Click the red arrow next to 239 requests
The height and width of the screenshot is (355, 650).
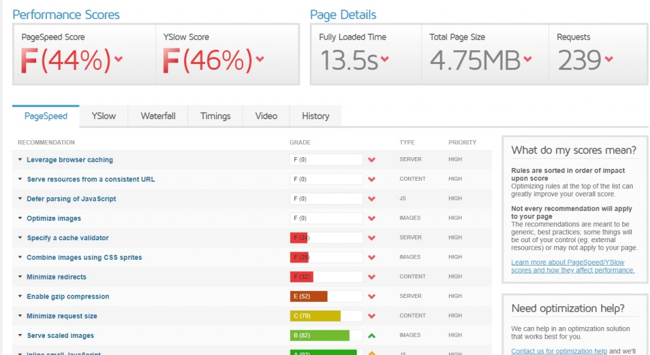click(609, 59)
